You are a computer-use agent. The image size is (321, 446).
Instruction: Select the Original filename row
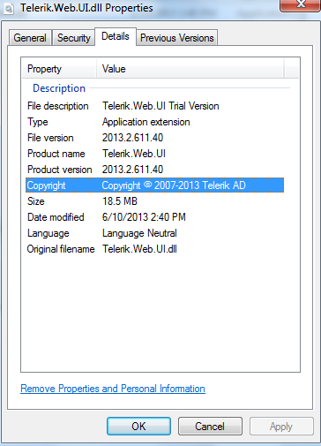[x=154, y=249]
